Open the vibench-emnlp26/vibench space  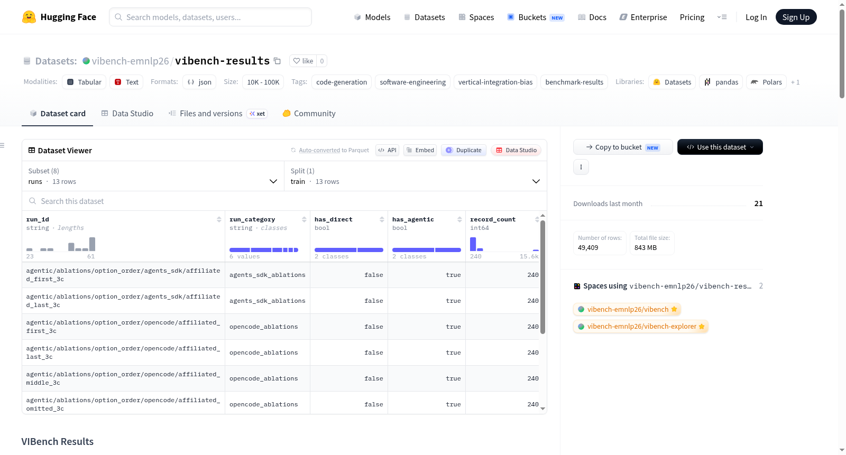pos(627,309)
